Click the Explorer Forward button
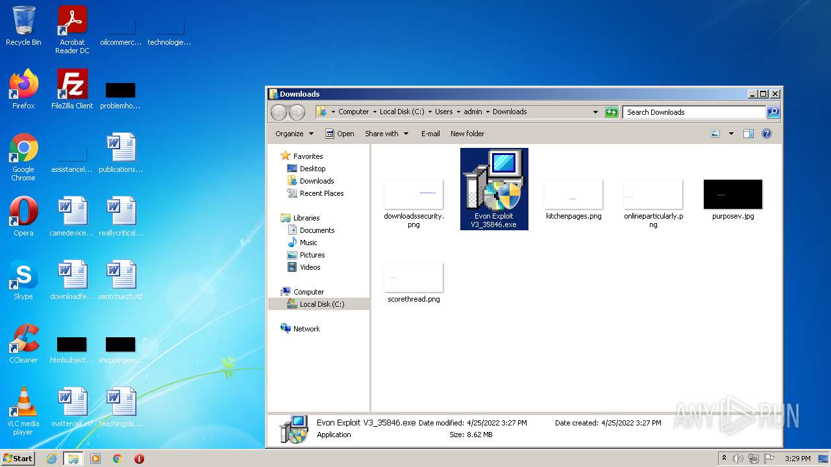The width and height of the screenshot is (831, 467). coord(297,112)
